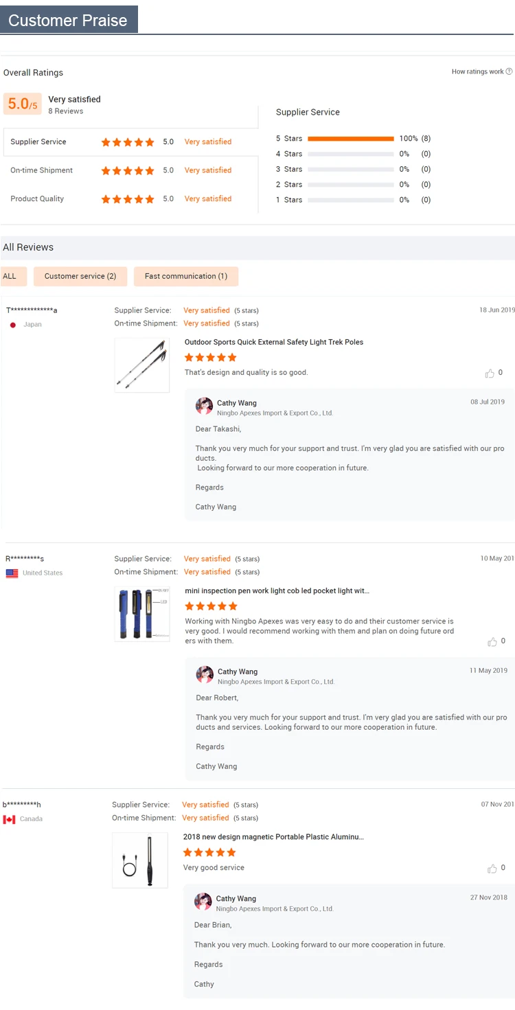Open the How ratings work link
The width and height of the screenshot is (515, 1010).
tap(477, 71)
